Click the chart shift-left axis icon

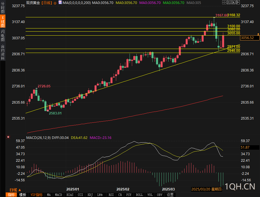coord(229,2)
